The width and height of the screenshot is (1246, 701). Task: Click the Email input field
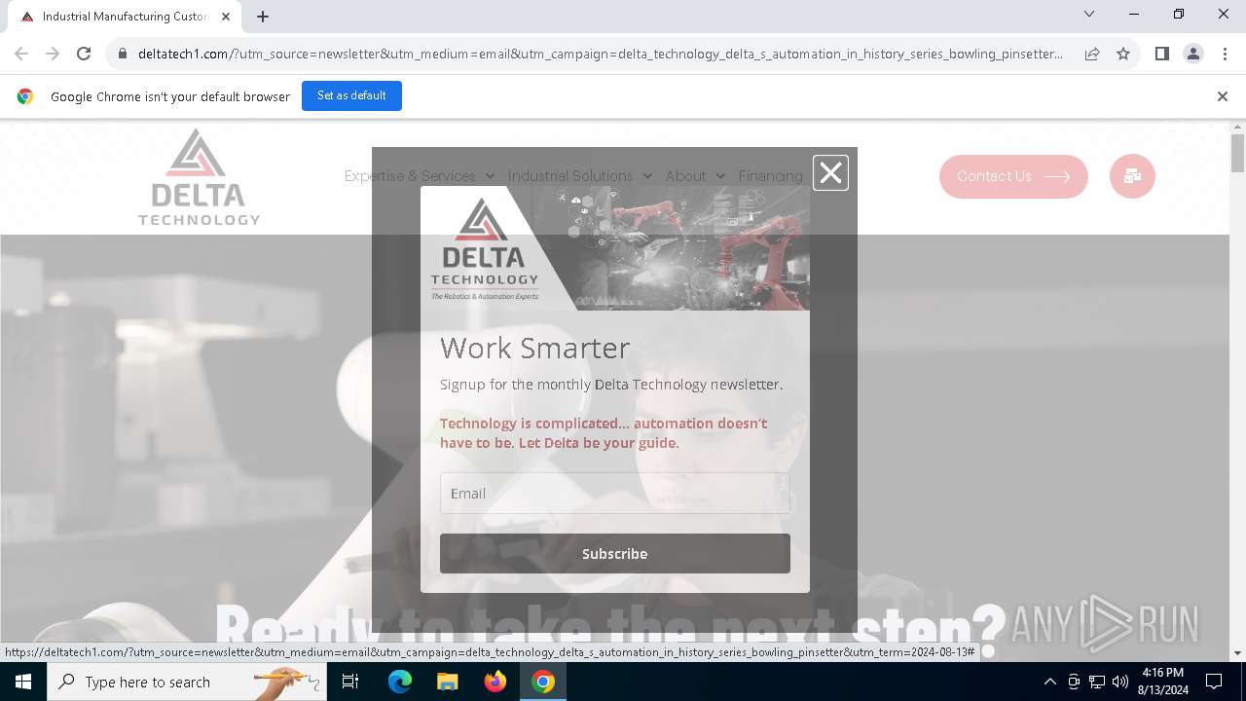click(x=614, y=493)
